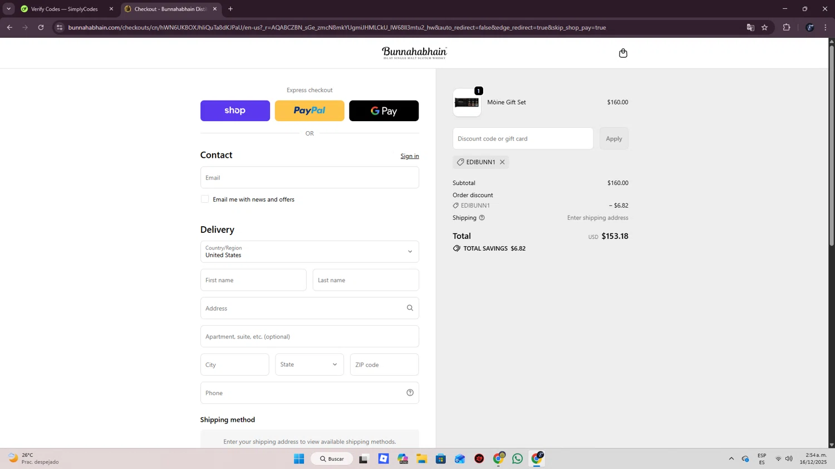The image size is (835, 469).
Task: Click the Shipping info question icon
Action: [x=482, y=218]
